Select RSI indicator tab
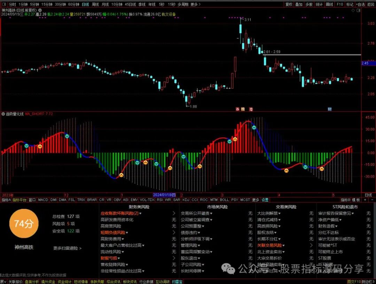This screenshot has height=284, width=376. (x=160, y=200)
